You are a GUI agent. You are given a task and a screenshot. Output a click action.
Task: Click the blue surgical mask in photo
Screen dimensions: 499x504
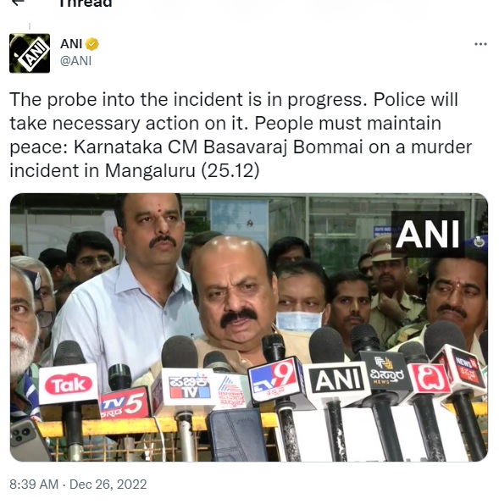click(x=300, y=321)
